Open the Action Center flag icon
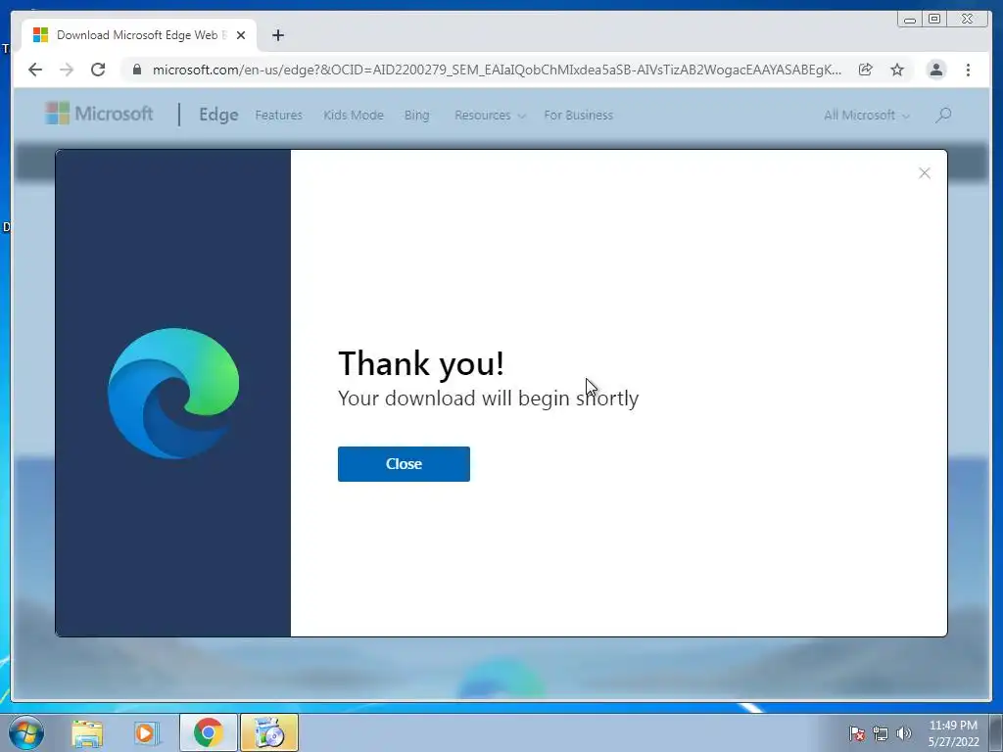The height and width of the screenshot is (752, 1003). [x=857, y=733]
